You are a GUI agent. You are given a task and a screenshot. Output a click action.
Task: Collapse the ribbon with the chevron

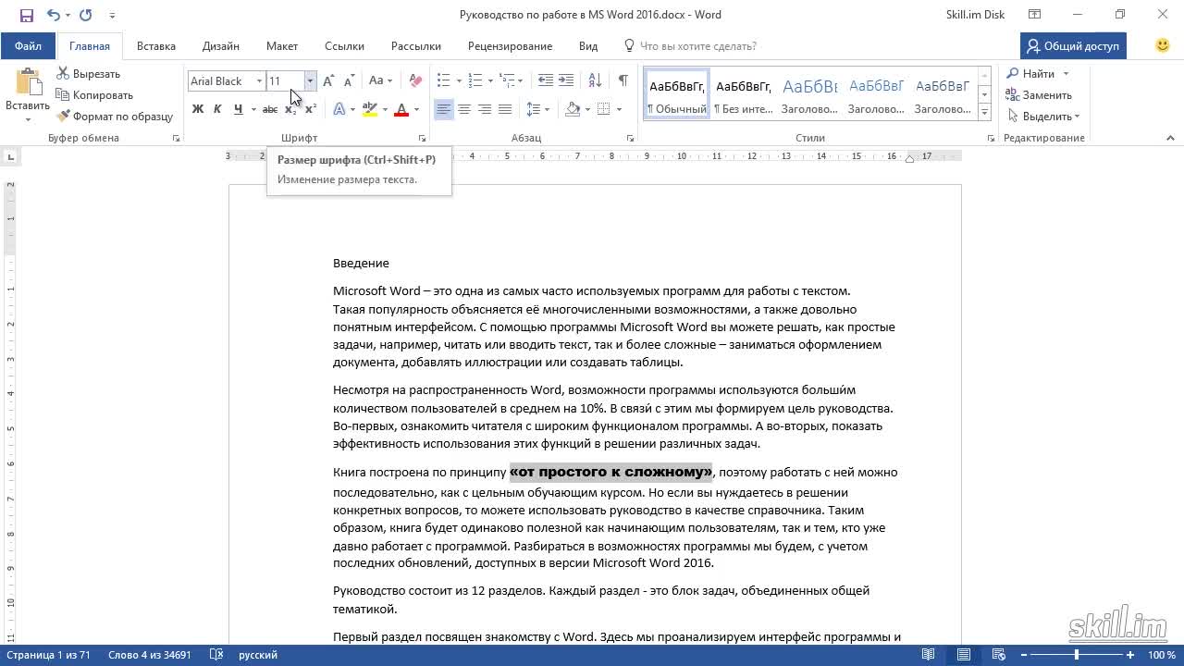tap(1170, 139)
